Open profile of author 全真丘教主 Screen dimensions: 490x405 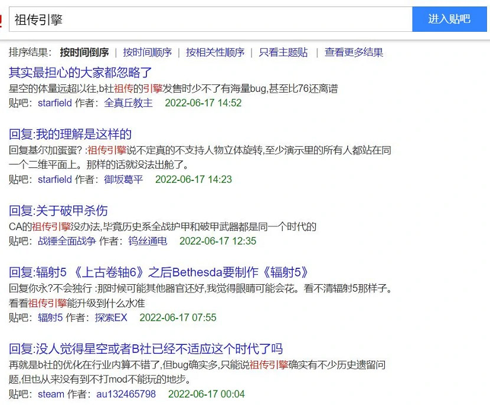pyautogui.click(x=127, y=103)
